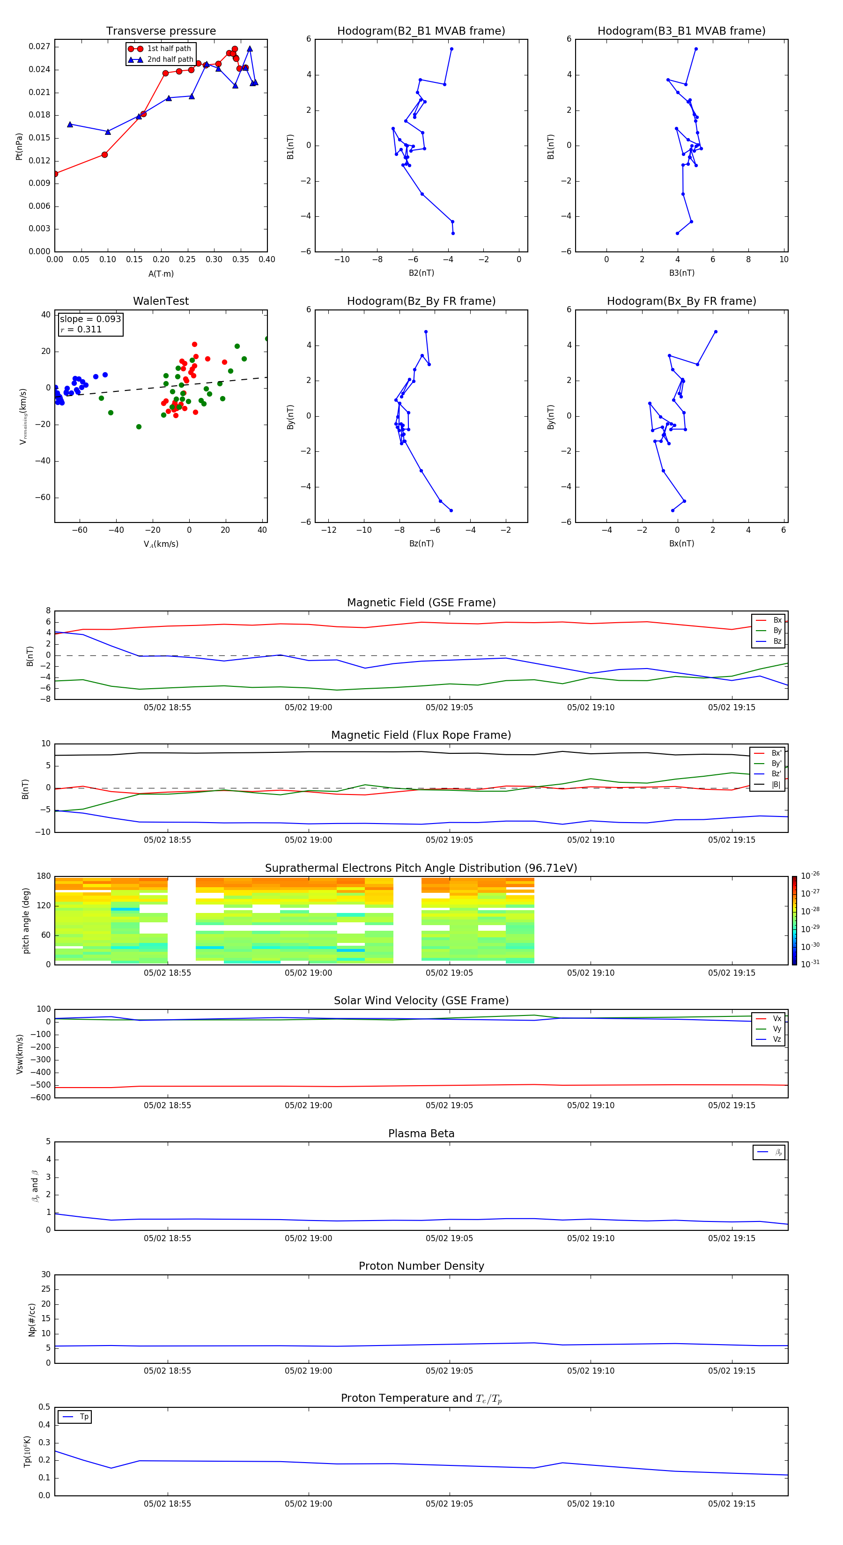Click the "Hodogram(B3_B1 MVAB frame)" title
The width and height of the screenshot is (843, 1545).
(681, 31)
